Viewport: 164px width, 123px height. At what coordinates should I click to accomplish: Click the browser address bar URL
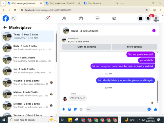[x=48, y=10]
